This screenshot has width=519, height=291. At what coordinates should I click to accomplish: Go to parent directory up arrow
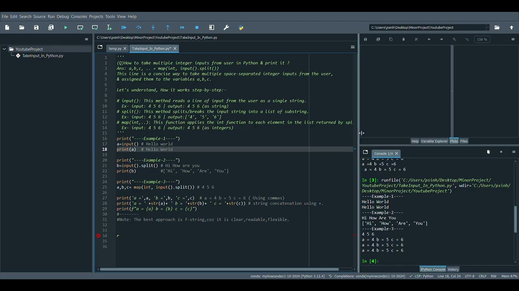point(512,27)
